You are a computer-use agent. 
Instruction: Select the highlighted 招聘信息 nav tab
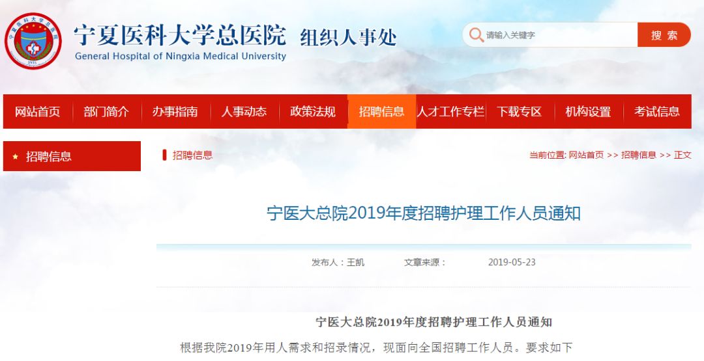tap(381, 112)
